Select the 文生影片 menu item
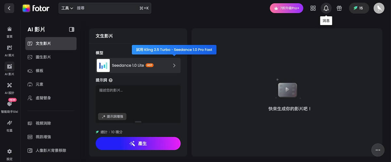This screenshot has width=391, height=162. click(x=51, y=43)
